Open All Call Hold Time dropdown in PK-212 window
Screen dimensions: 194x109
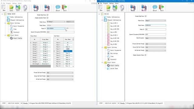tap(156, 51)
